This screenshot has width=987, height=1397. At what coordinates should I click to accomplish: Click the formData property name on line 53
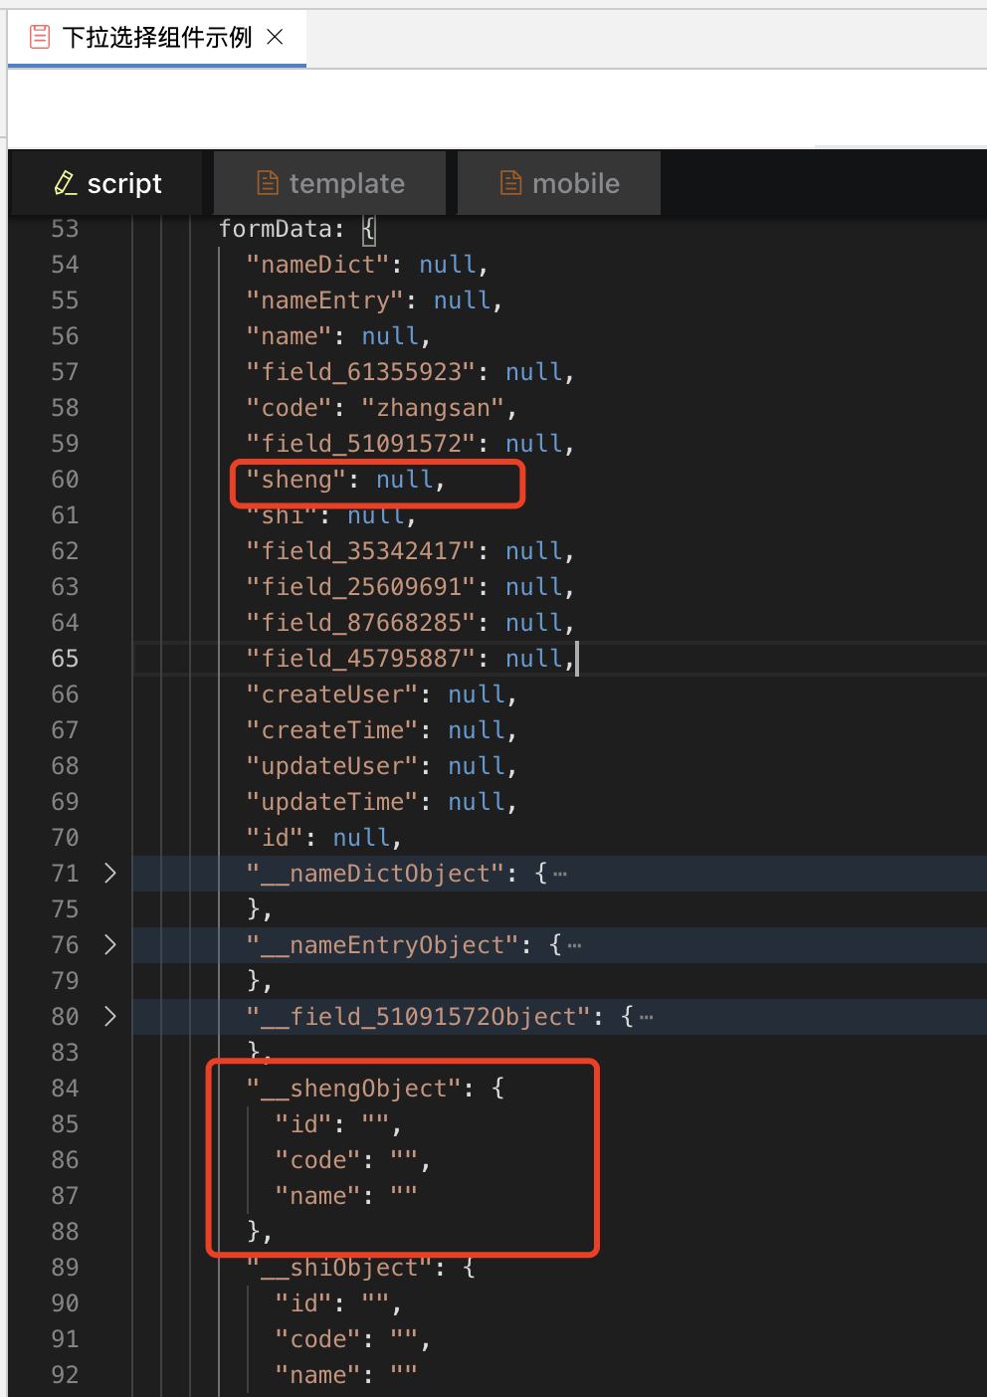tap(275, 229)
